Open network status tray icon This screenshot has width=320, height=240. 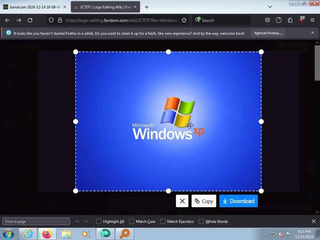pyautogui.click(x=273, y=234)
